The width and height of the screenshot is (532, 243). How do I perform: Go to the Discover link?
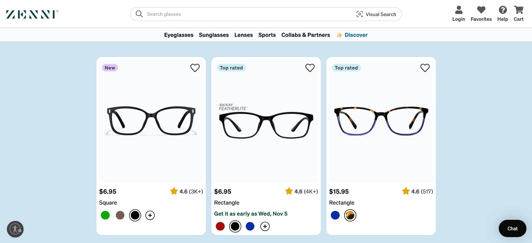click(356, 35)
